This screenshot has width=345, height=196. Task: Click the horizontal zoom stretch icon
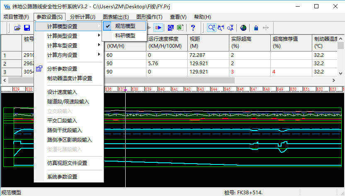(x=266, y=28)
